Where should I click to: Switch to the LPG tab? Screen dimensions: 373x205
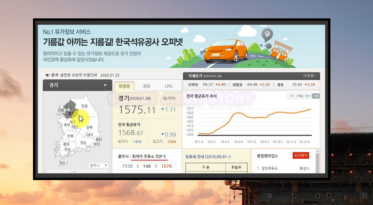tap(169, 86)
